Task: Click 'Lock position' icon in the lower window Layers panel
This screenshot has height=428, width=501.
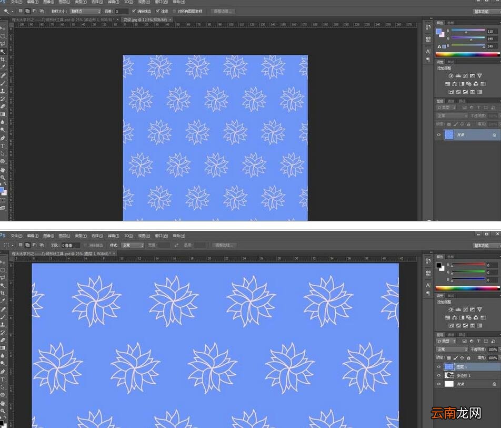Action: pos(462,358)
